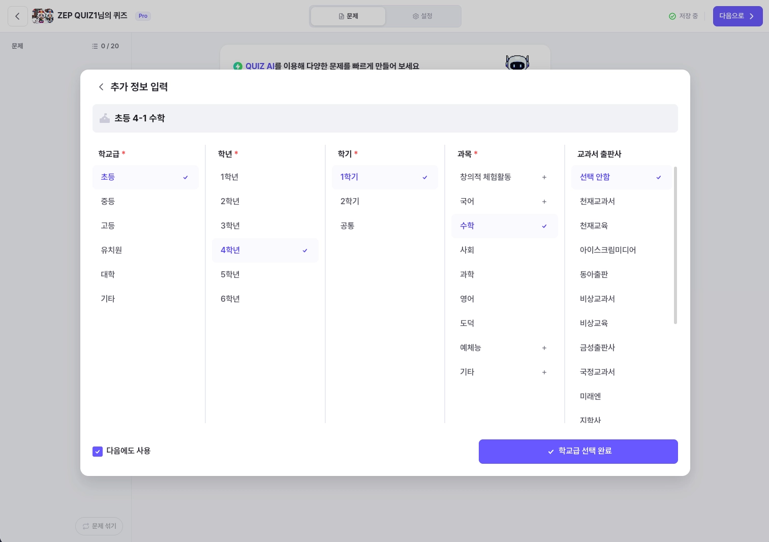Click the 다음으로 button
The height and width of the screenshot is (542, 769).
737,16
